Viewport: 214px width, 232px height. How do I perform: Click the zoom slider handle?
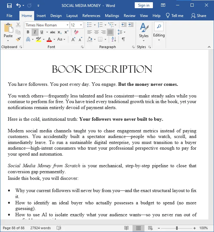(177, 228)
